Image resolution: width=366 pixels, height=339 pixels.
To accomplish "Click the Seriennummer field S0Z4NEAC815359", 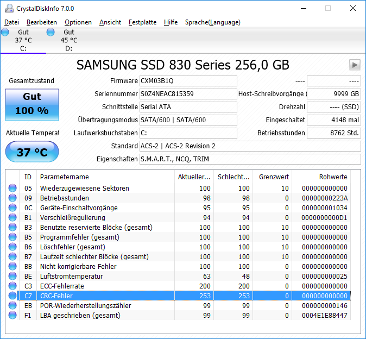I will click(188, 94).
